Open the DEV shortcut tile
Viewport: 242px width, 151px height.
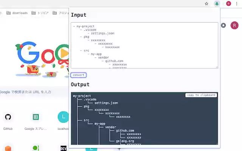[x=64, y=148]
